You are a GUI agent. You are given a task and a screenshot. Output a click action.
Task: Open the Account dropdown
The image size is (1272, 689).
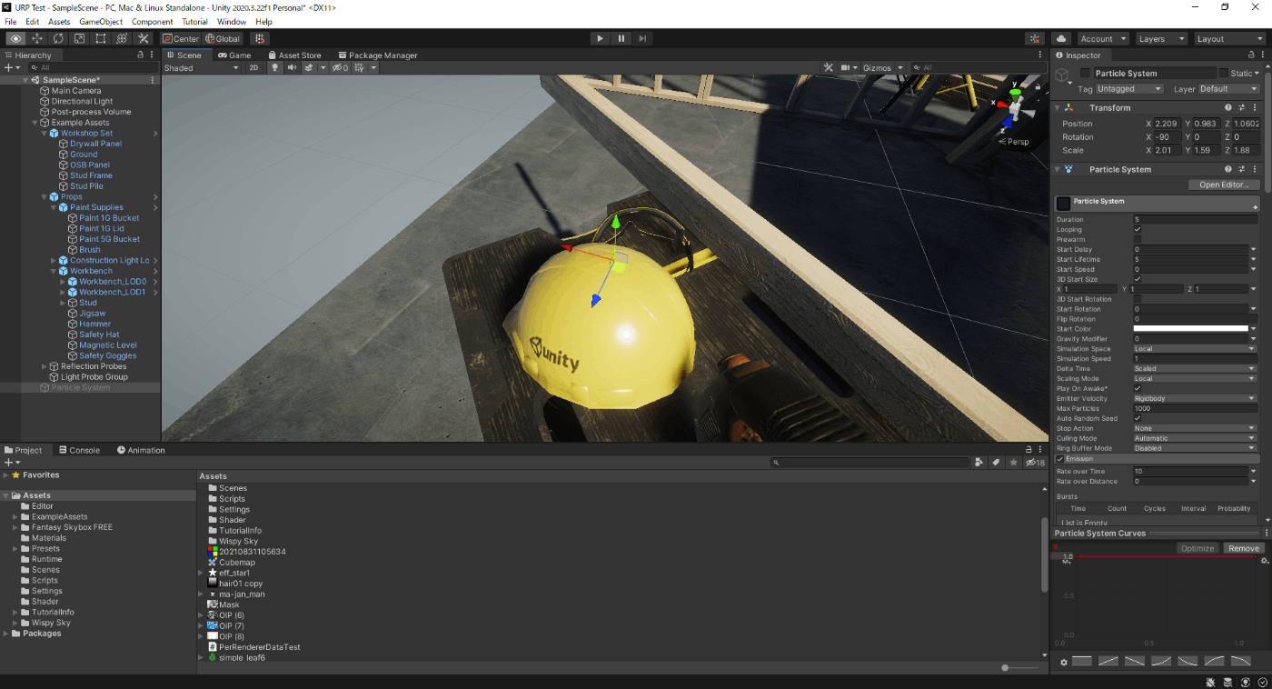pos(1103,38)
